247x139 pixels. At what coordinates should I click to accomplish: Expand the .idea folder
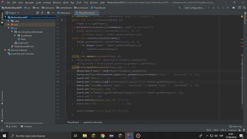tap(8, 21)
